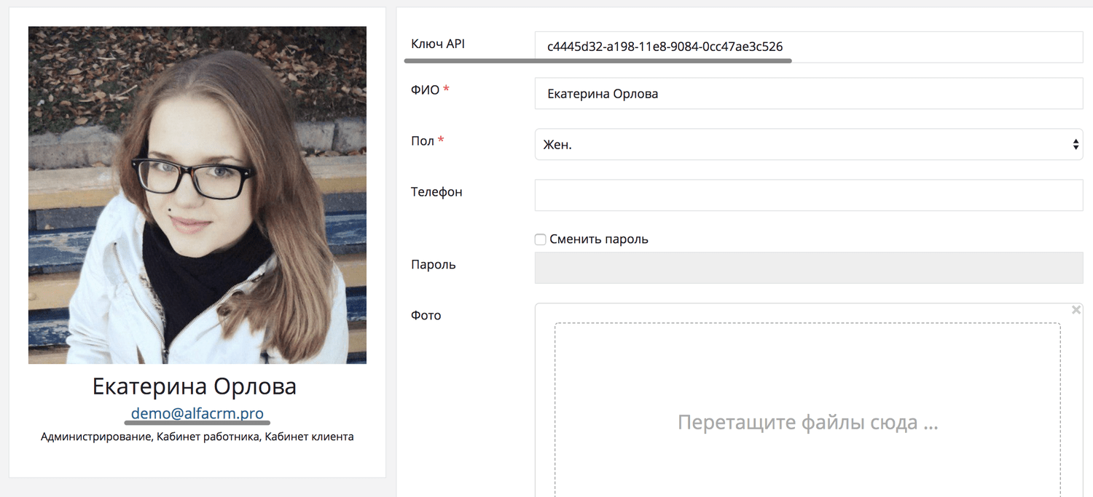Click the Телефон field label

point(436,192)
